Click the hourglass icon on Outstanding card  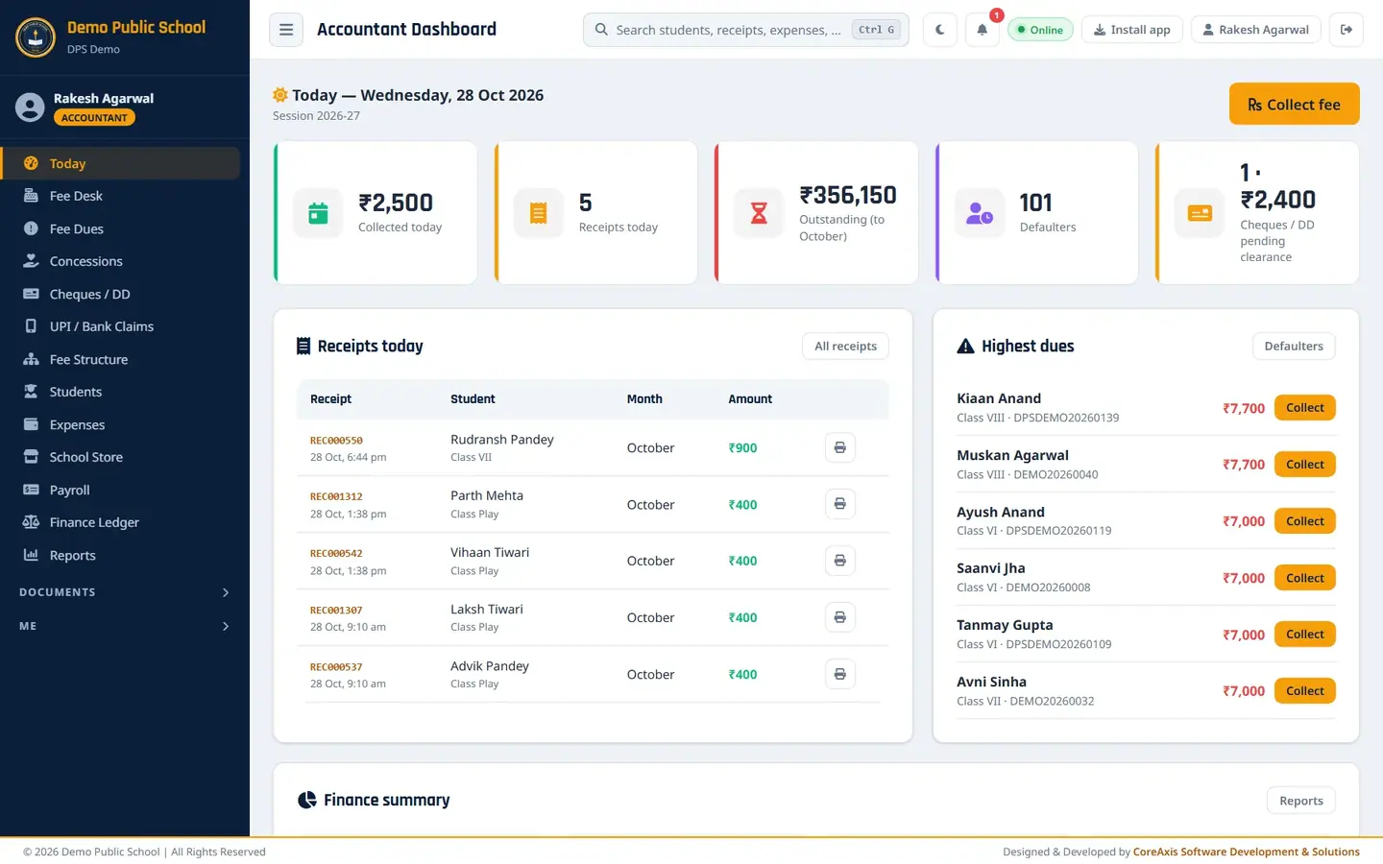(759, 213)
